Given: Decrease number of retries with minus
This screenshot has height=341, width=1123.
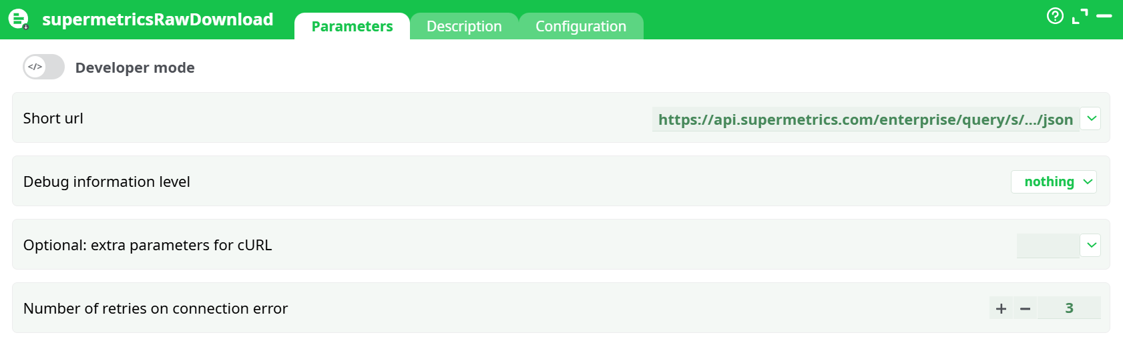Looking at the screenshot, I should click(1025, 308).
